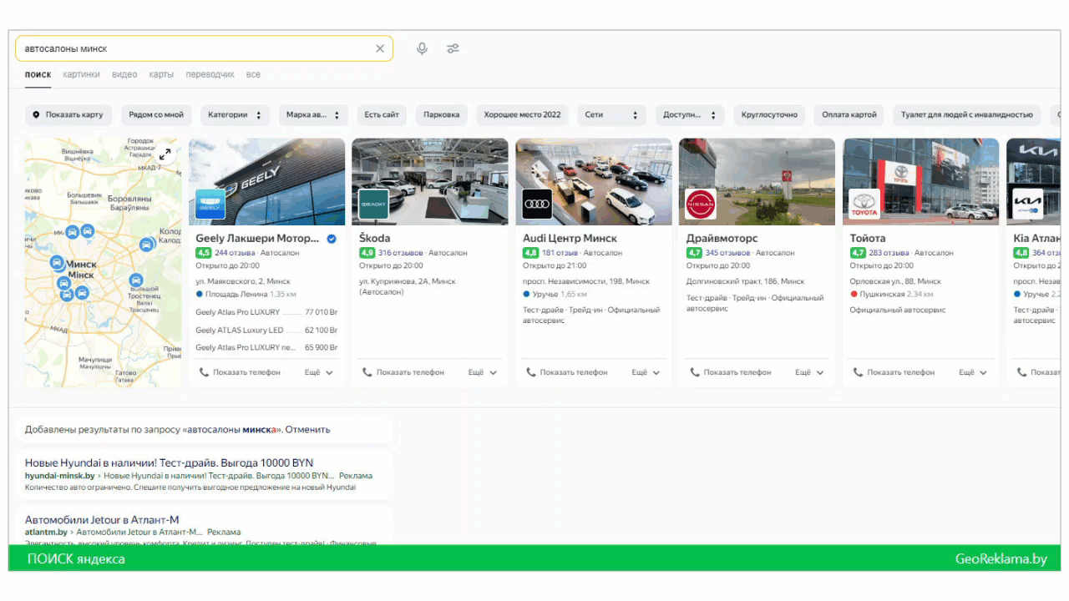
Task: Open 244 отзыва reviews for Geely
Action: pyautogui.click(x=234, y=253)
